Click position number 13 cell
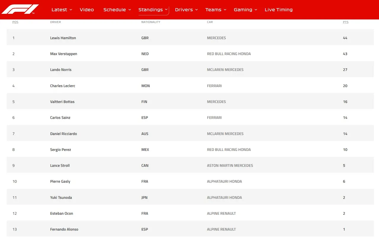Image resolution: width=379 pixels, height=238 pixels. [x=15, y=229]
